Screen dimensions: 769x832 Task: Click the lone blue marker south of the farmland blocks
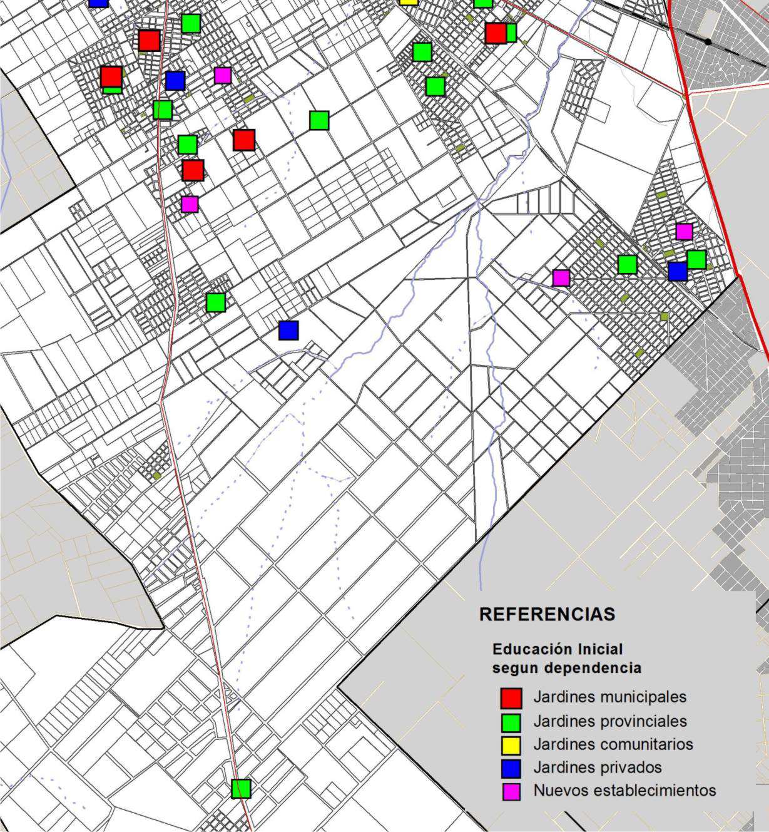tap(288, 330)
